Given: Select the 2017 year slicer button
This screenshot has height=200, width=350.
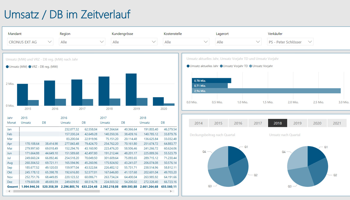Looking at the screenshot, I should click(258, 123).
